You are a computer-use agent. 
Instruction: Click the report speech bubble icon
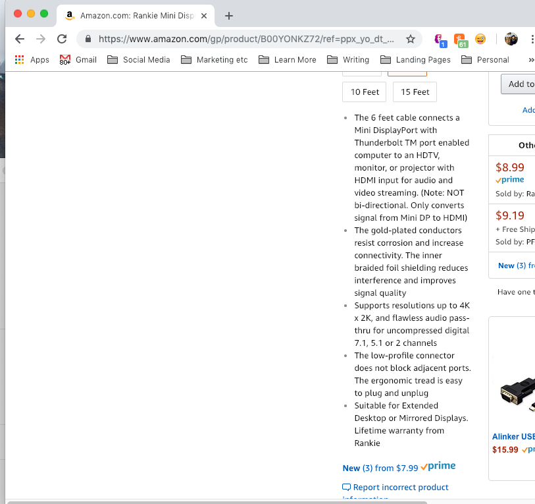[346, 488]
